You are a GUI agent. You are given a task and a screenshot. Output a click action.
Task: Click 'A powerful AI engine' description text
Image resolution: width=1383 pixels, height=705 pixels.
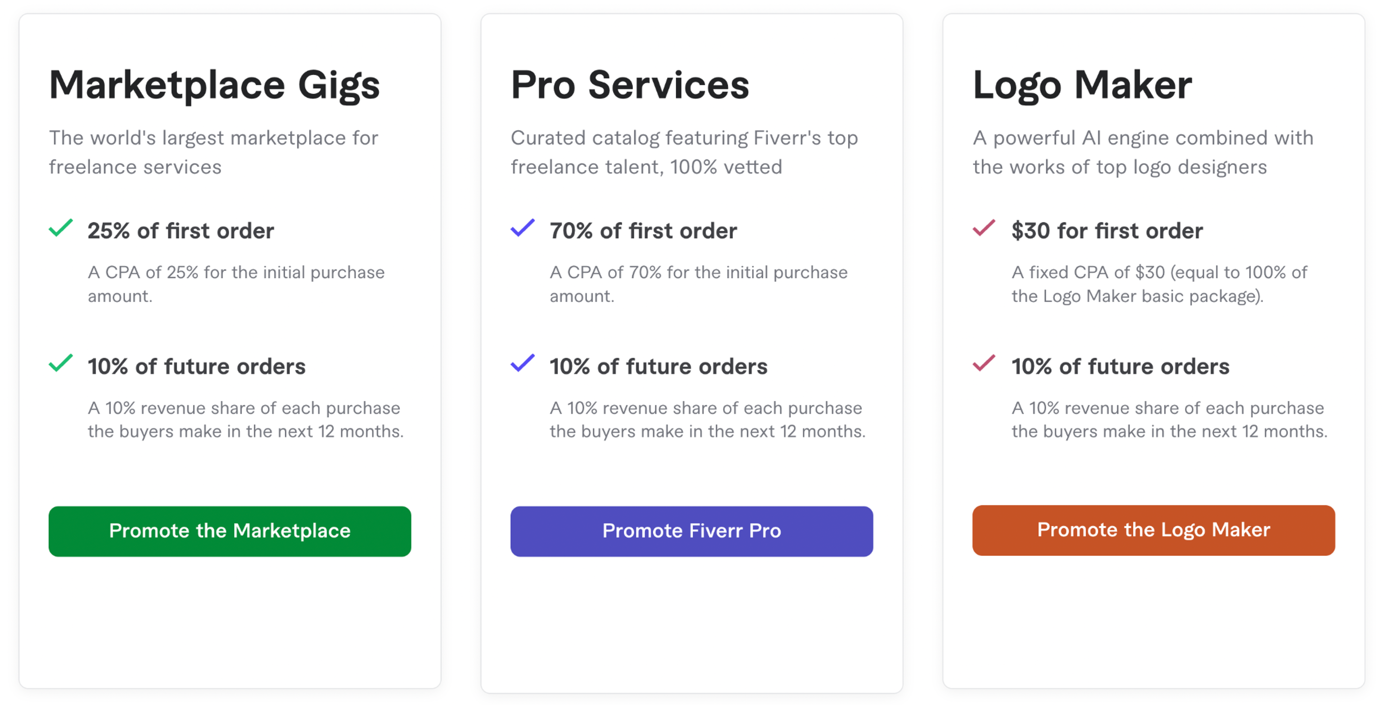click(x=1143, y=153)
